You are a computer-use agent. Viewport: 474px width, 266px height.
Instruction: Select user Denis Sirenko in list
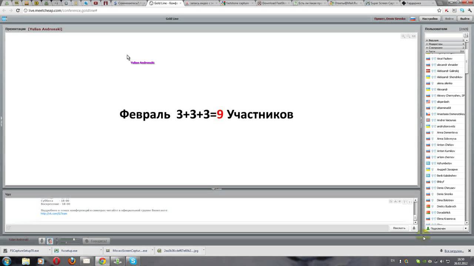pyautogui.click(x=445, y=194)
